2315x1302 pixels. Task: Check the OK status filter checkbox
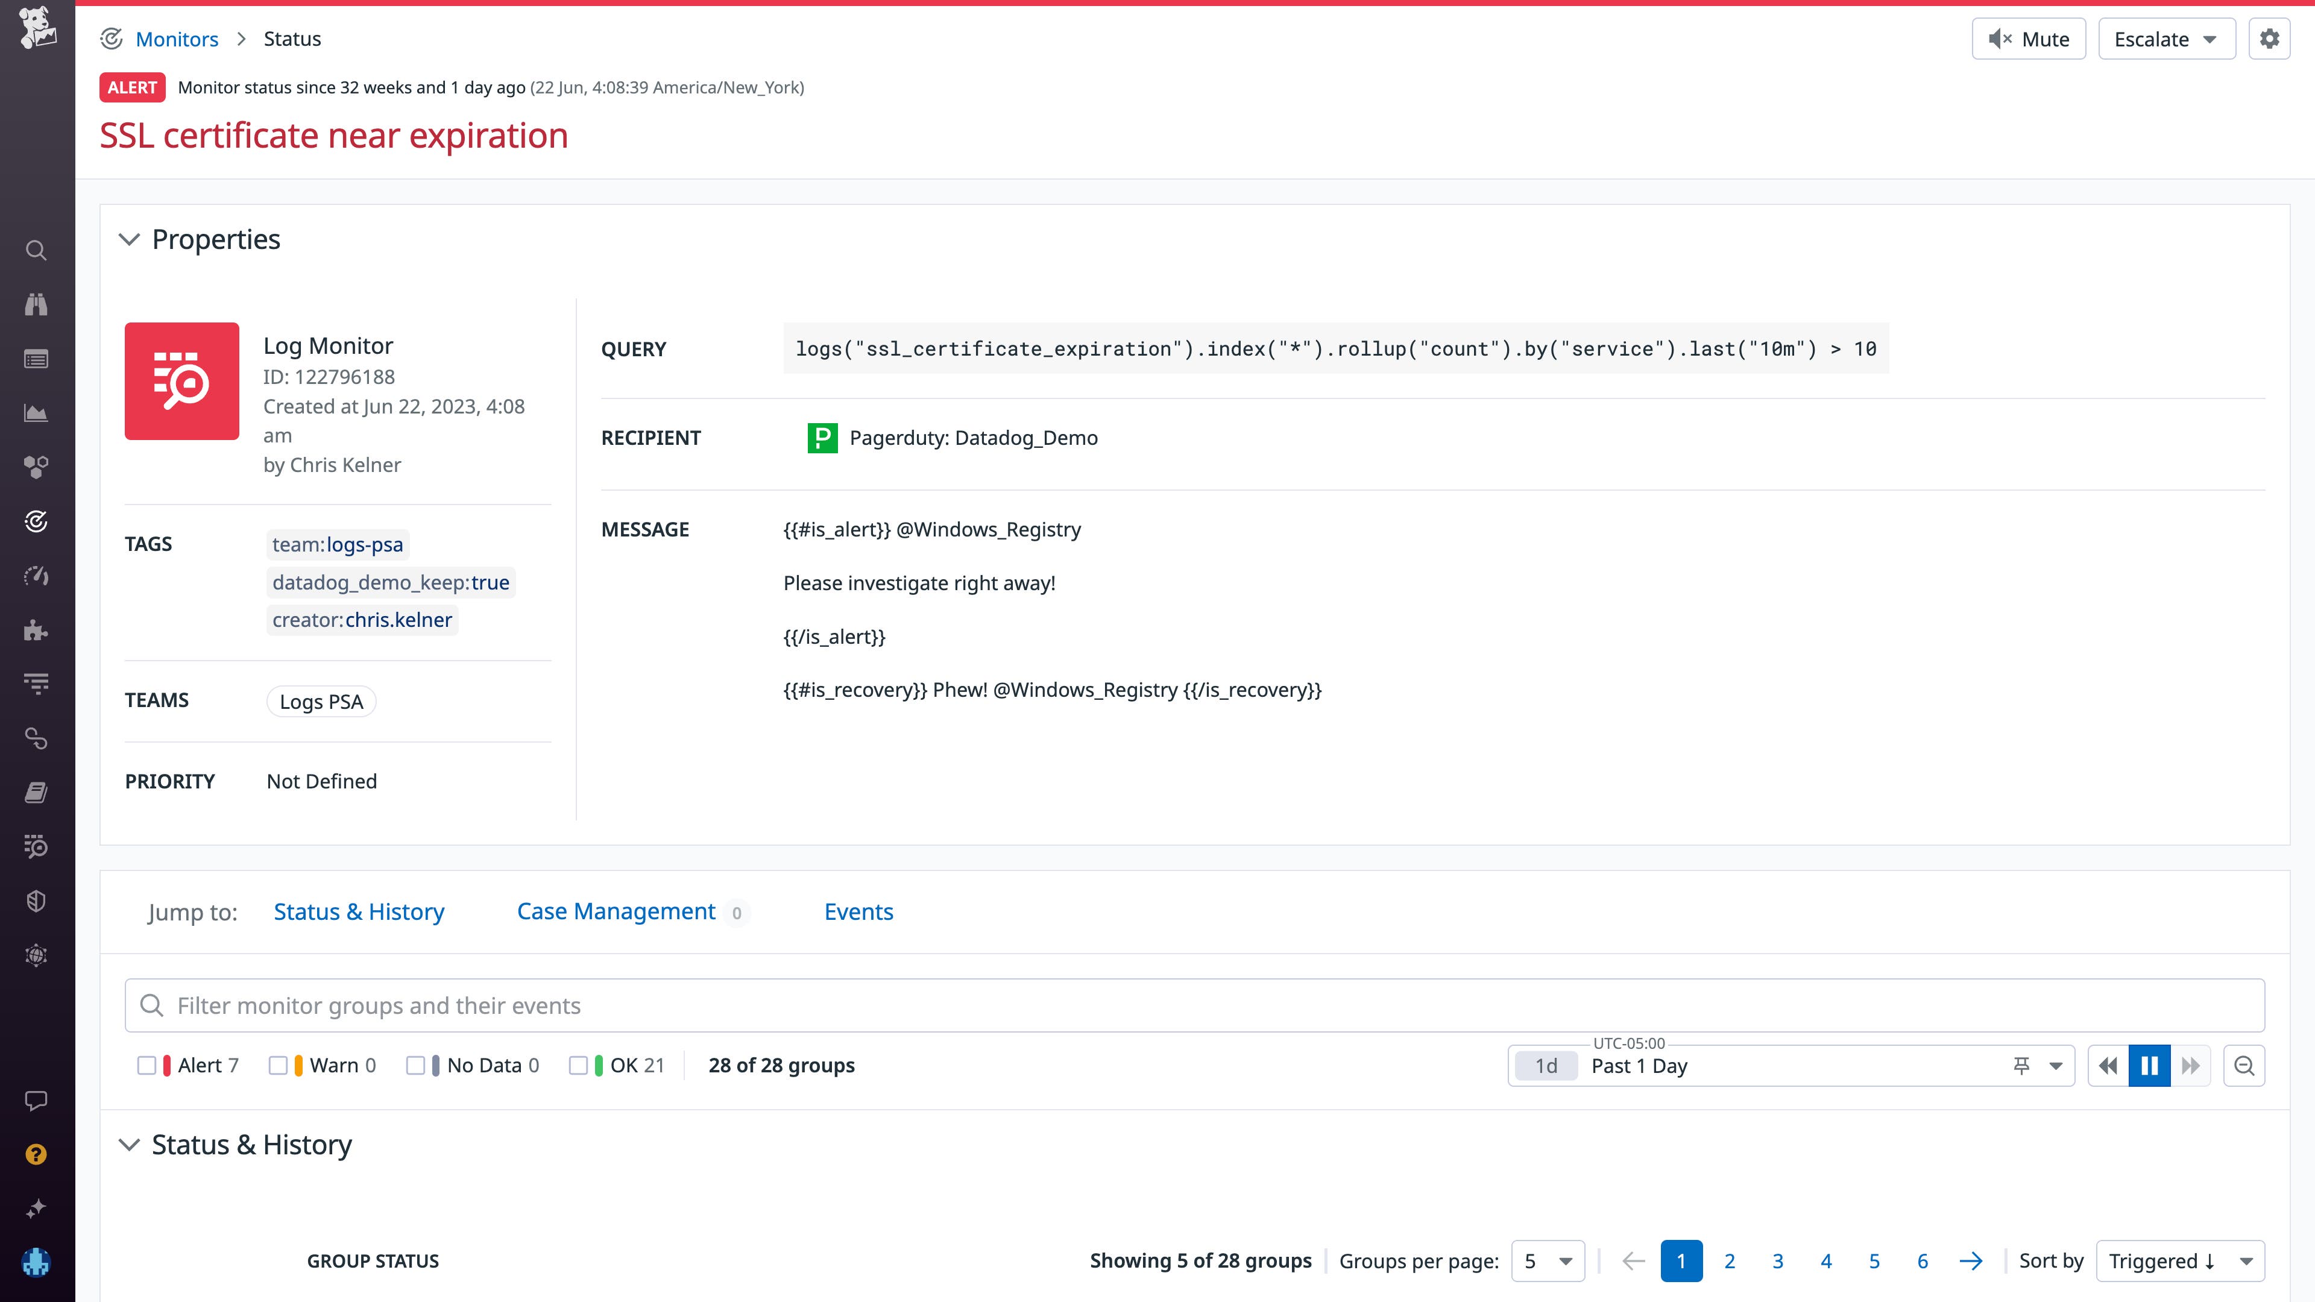579,1065
